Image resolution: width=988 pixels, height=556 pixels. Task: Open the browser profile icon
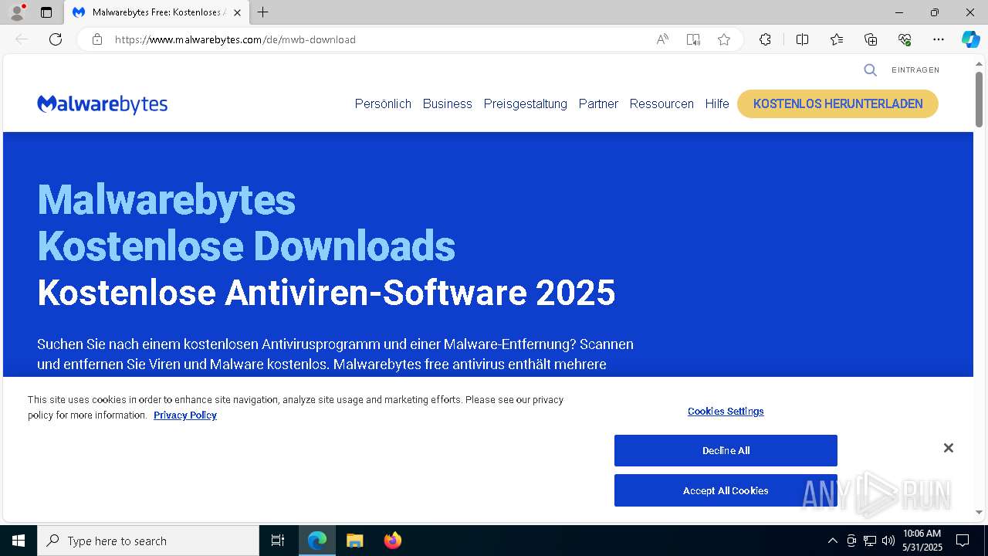coord(17,12)
